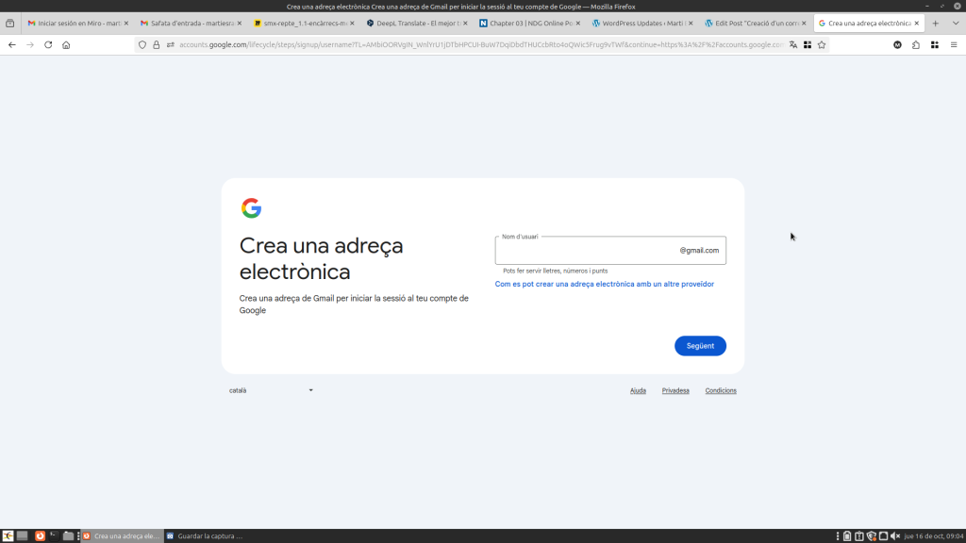Open the Privadesa link
This screenshot has height=543, width=966.
coord(675,390)
